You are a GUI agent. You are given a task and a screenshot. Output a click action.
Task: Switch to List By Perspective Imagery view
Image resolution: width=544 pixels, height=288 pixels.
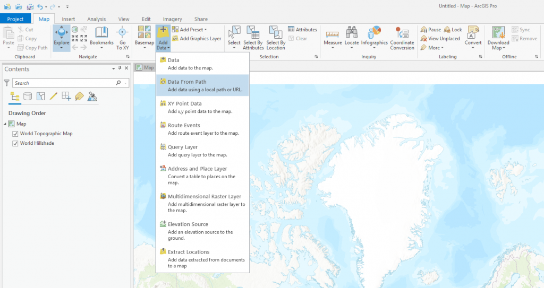point(92,97)
